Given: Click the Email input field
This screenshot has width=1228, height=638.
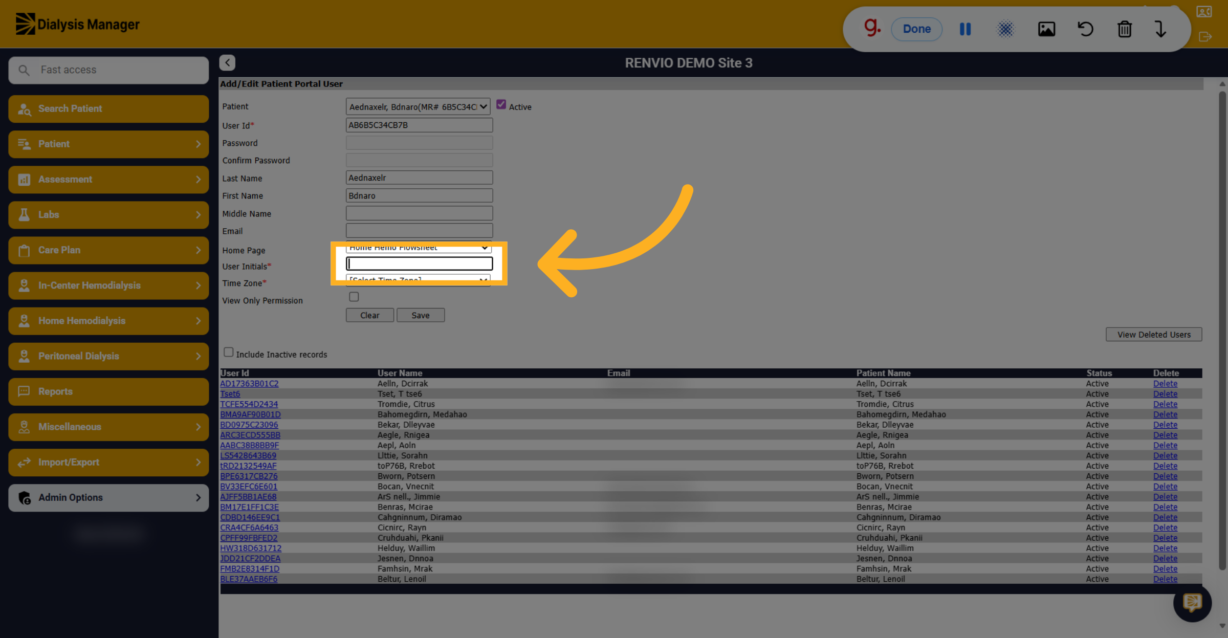Looking at the screenshot, I should pyautogui.click(x=420, y=230).
